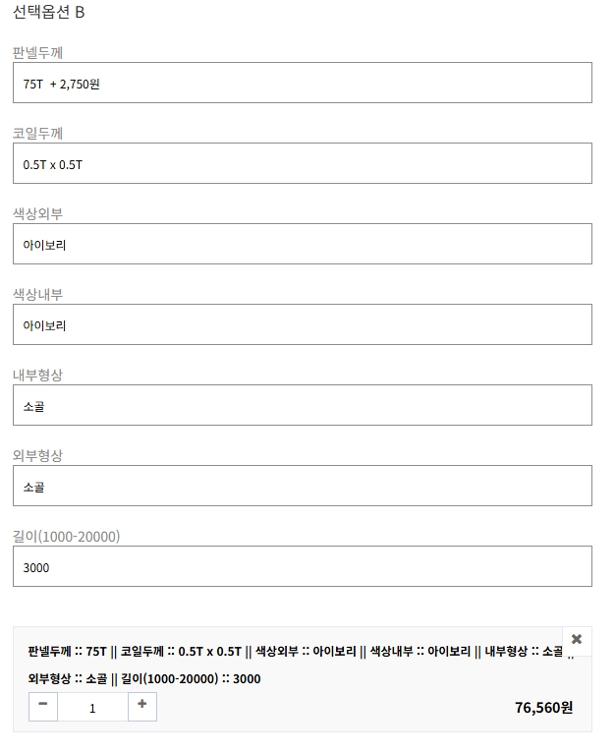The height and width of the screenshot is (753, 616).
Task: Click the 코일두께 field label
Action: (37, 133)
